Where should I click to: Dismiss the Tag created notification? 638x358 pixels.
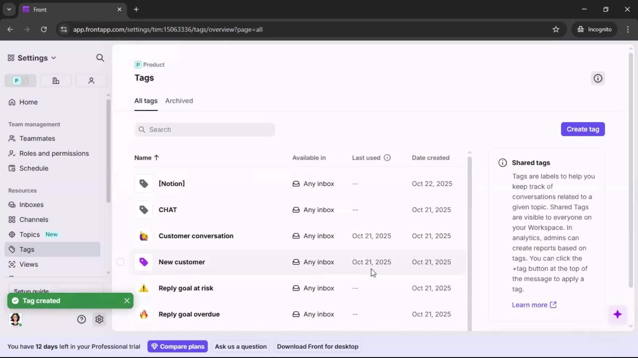click(x=127, y=301)
